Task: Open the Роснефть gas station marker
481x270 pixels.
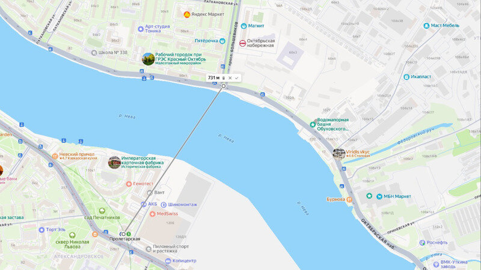Action: 422,243
